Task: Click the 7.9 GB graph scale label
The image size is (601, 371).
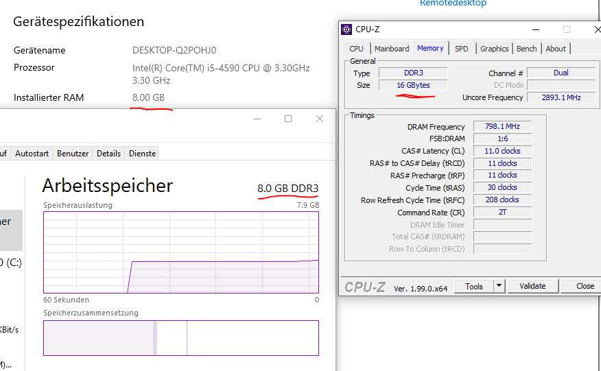Action: pyautogui.click(x=308, y=205)
